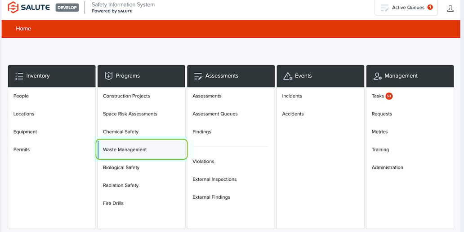Click the Salute logo icon
This screenshot has width=464, height=232.
[x=13, y=8]
